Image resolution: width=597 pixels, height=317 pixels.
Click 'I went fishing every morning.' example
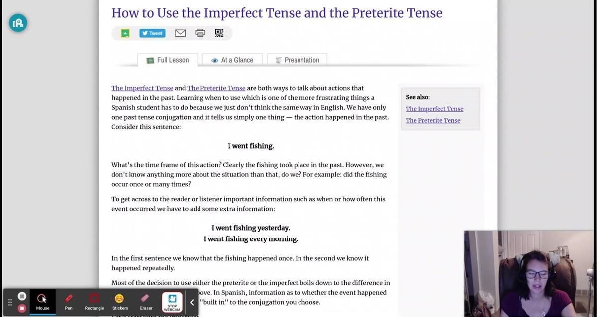(x=251, y=239)
